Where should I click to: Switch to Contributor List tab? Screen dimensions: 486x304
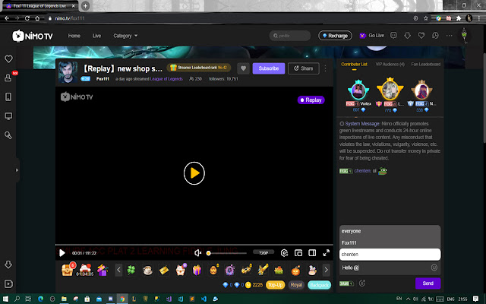[x=355, y=64]
